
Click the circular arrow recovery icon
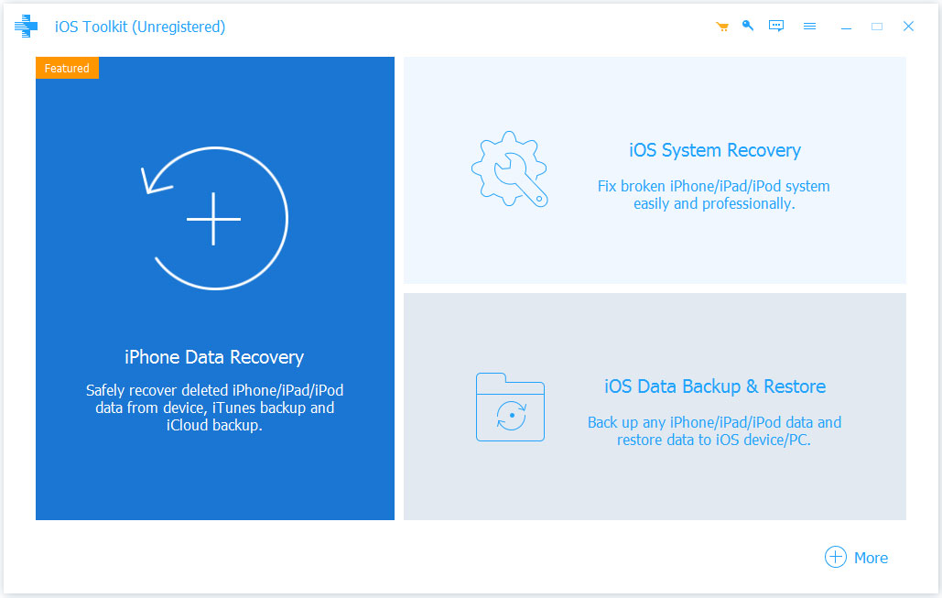point(214,219)
